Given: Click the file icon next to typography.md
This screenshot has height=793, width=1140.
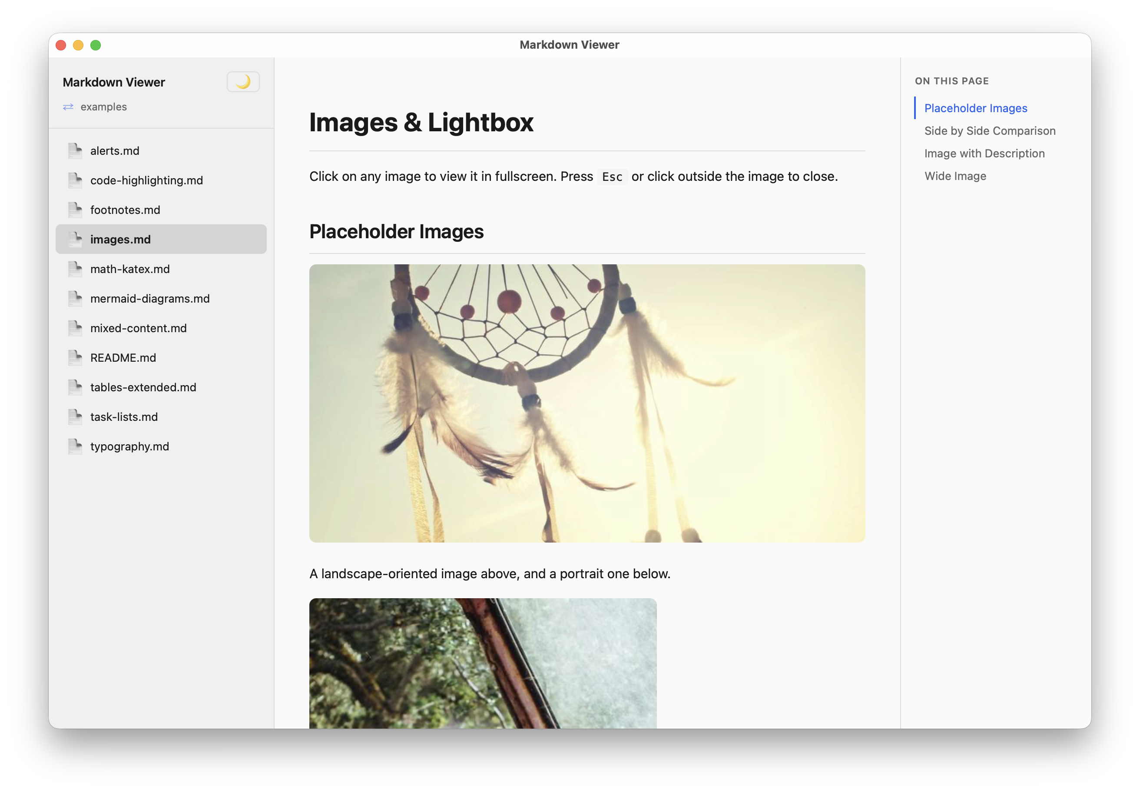Looking at the screenshot, I should tap(75, 446).
